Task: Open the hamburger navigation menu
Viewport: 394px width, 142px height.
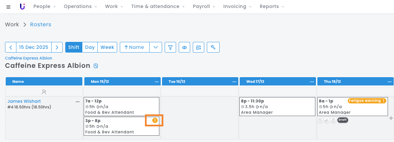Action: point(8,7)
